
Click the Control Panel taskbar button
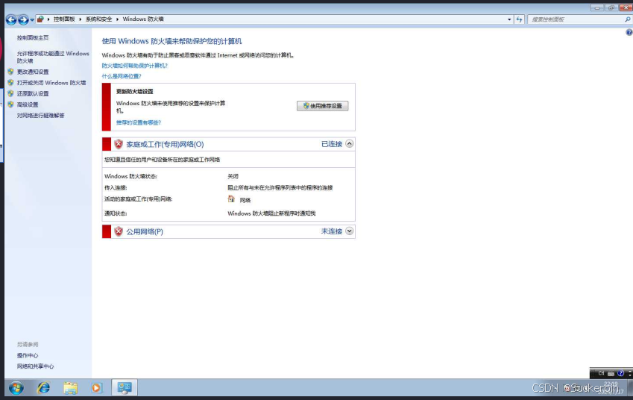(x=125, y=388)
